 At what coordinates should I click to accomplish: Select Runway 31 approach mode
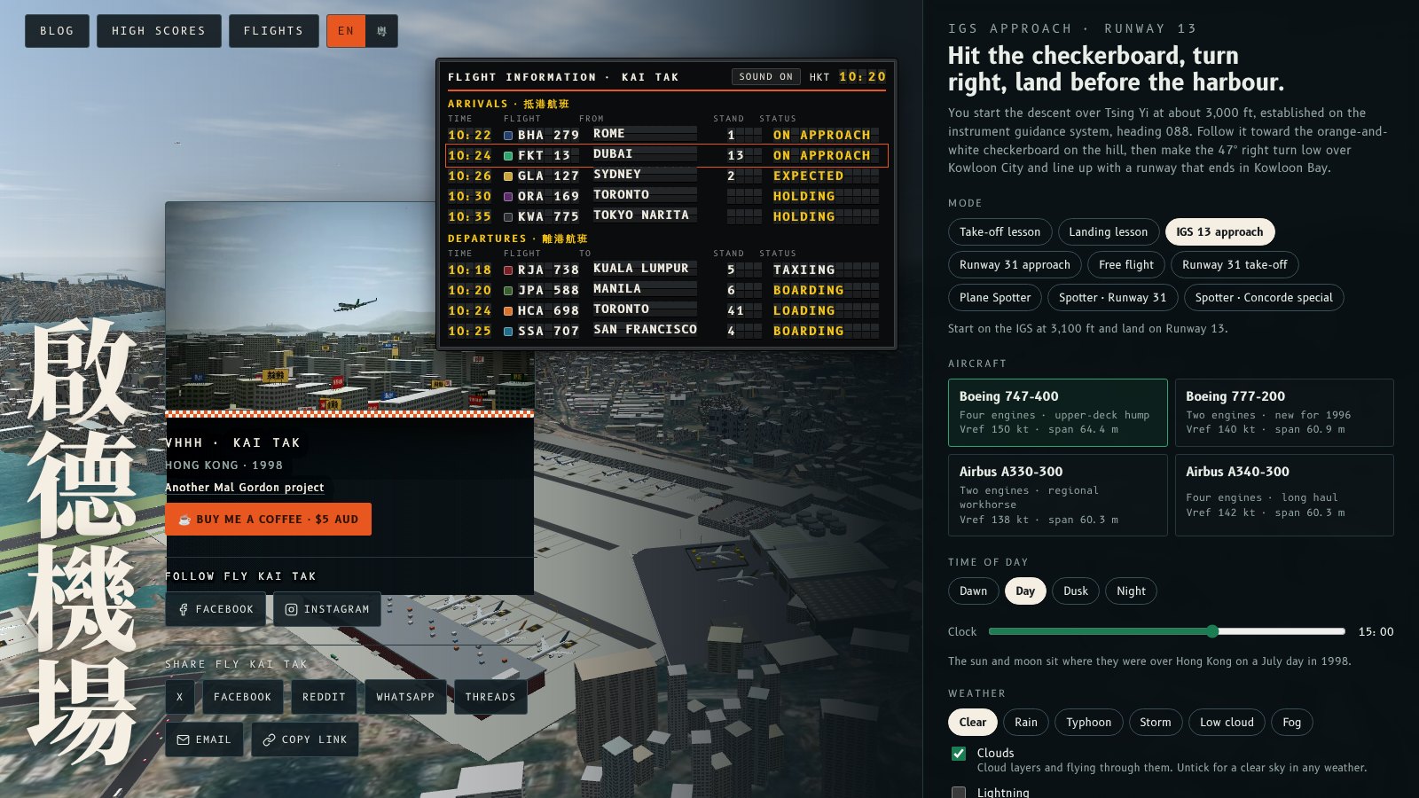click(x=1015, y=265)
